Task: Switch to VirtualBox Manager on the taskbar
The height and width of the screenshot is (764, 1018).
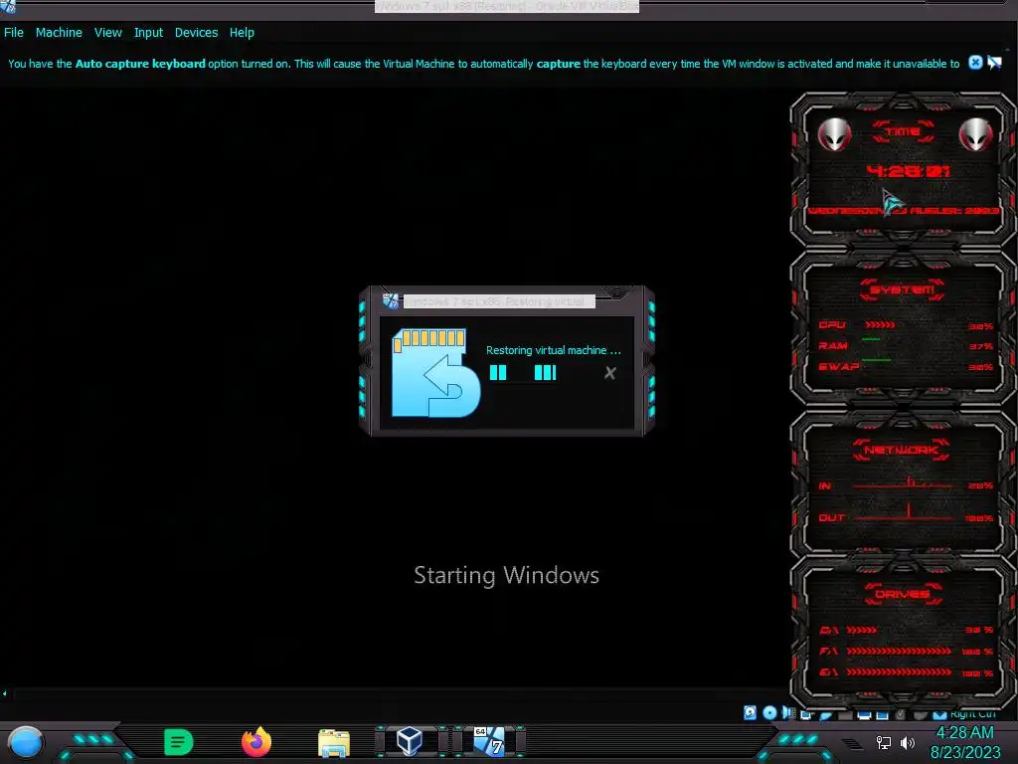Action: (410, 741)
